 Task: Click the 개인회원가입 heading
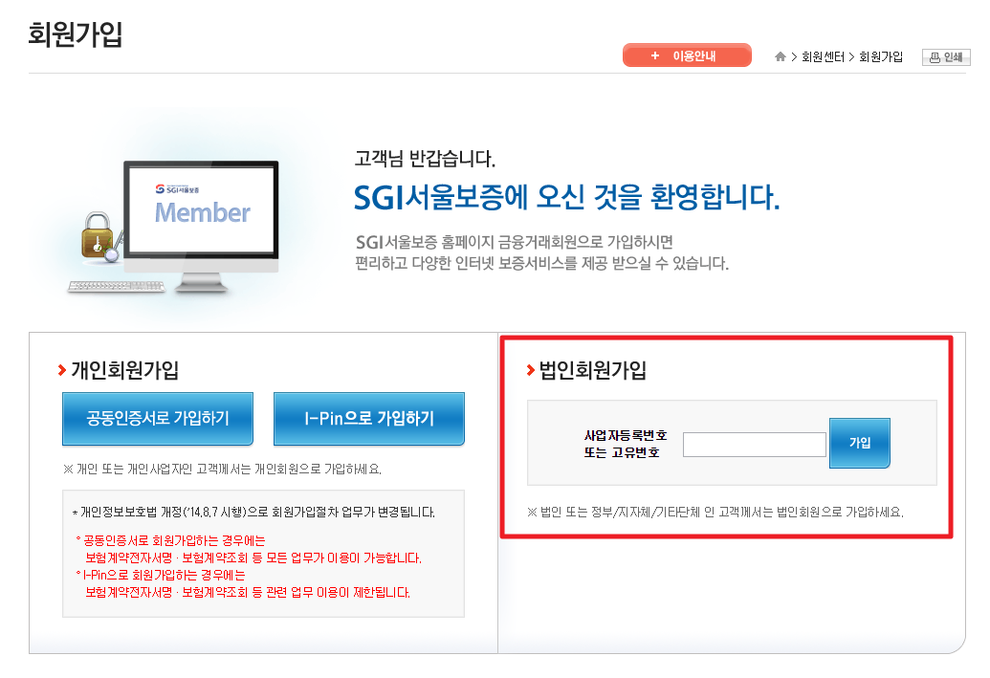tap(125, 370)
